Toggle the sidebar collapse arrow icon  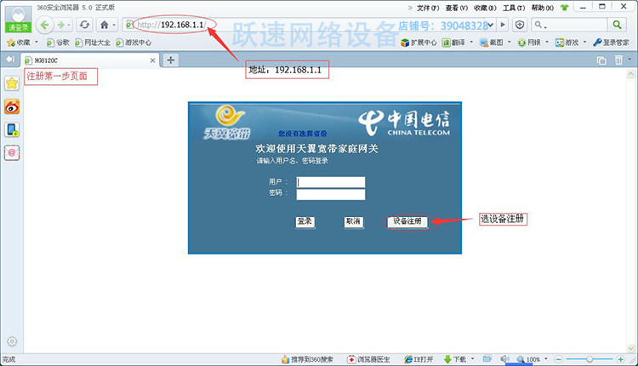click(10, 60)
